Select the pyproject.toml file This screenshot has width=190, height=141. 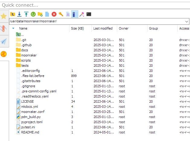pyautogui.click(x=30, y=122)
